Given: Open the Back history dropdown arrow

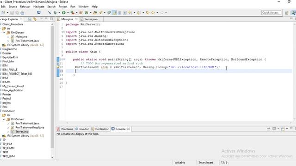Looking at the screenshot, I should [157, 12].
